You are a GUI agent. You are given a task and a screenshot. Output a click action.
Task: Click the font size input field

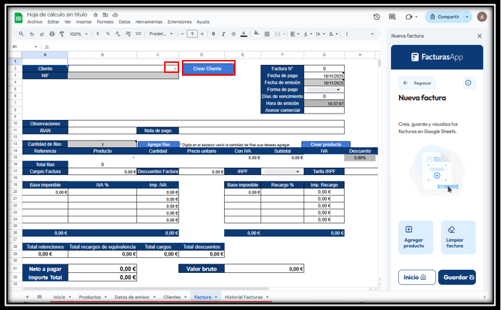coord(192,34)
